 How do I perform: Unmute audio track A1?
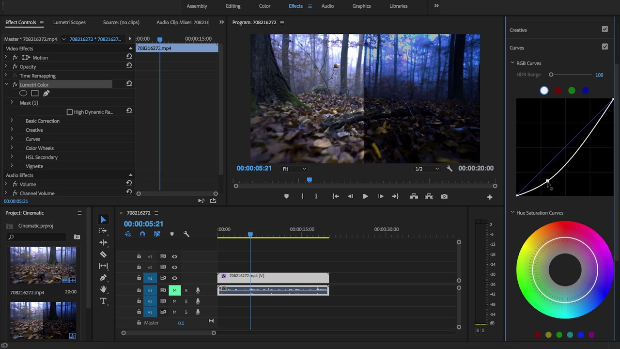click(174, 290)
